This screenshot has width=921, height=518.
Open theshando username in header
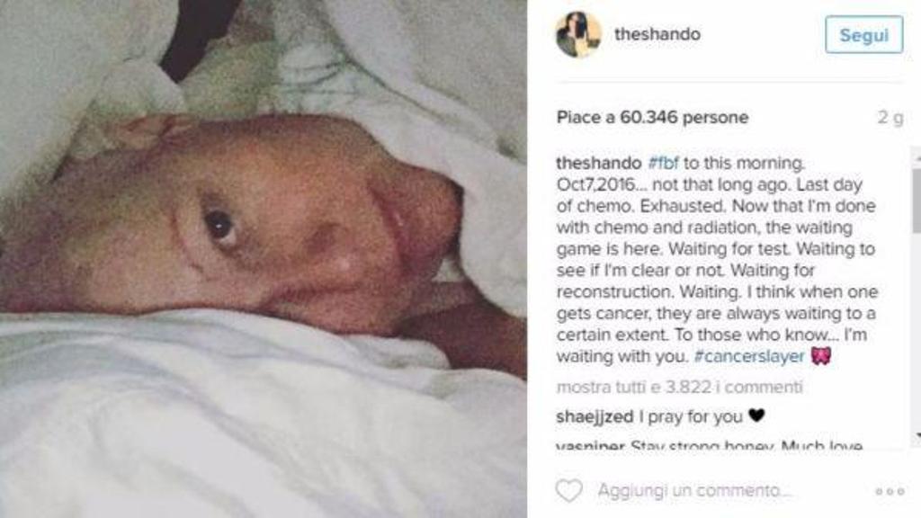point(657,35)
